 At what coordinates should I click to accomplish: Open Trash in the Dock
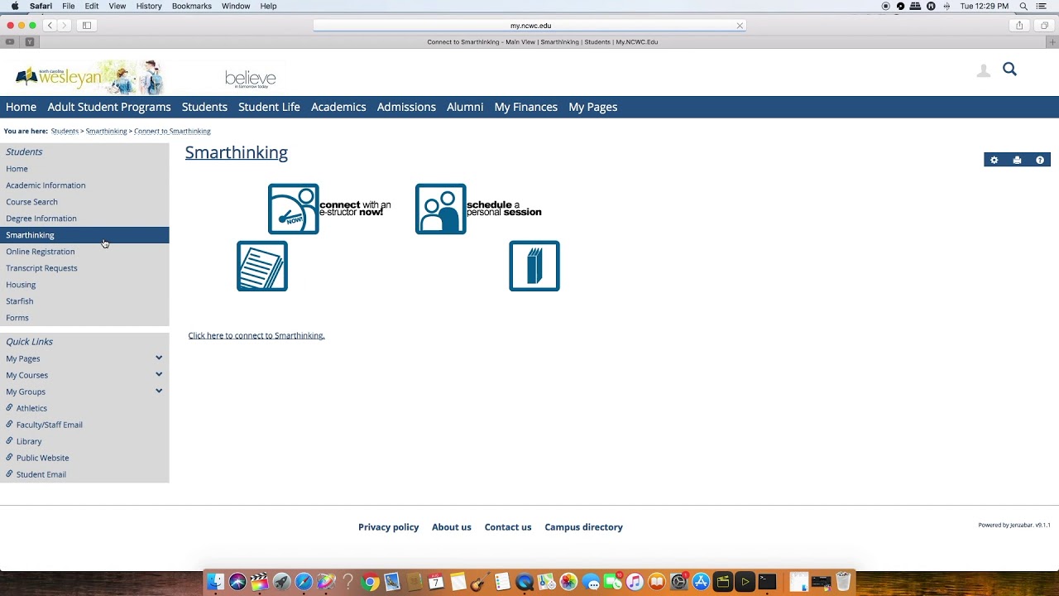point(843,582)
